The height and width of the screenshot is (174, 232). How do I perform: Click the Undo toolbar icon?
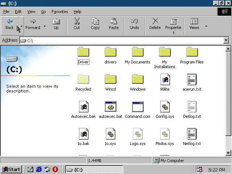134,21
